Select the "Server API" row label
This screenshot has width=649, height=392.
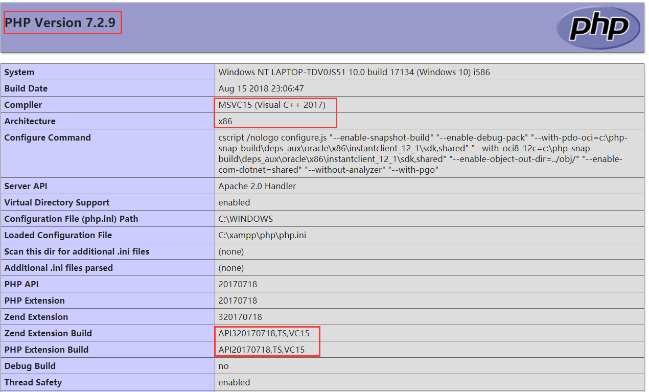26,186
